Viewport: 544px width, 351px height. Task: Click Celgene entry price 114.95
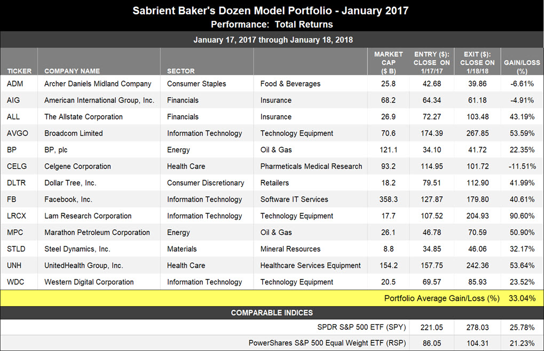432,166
